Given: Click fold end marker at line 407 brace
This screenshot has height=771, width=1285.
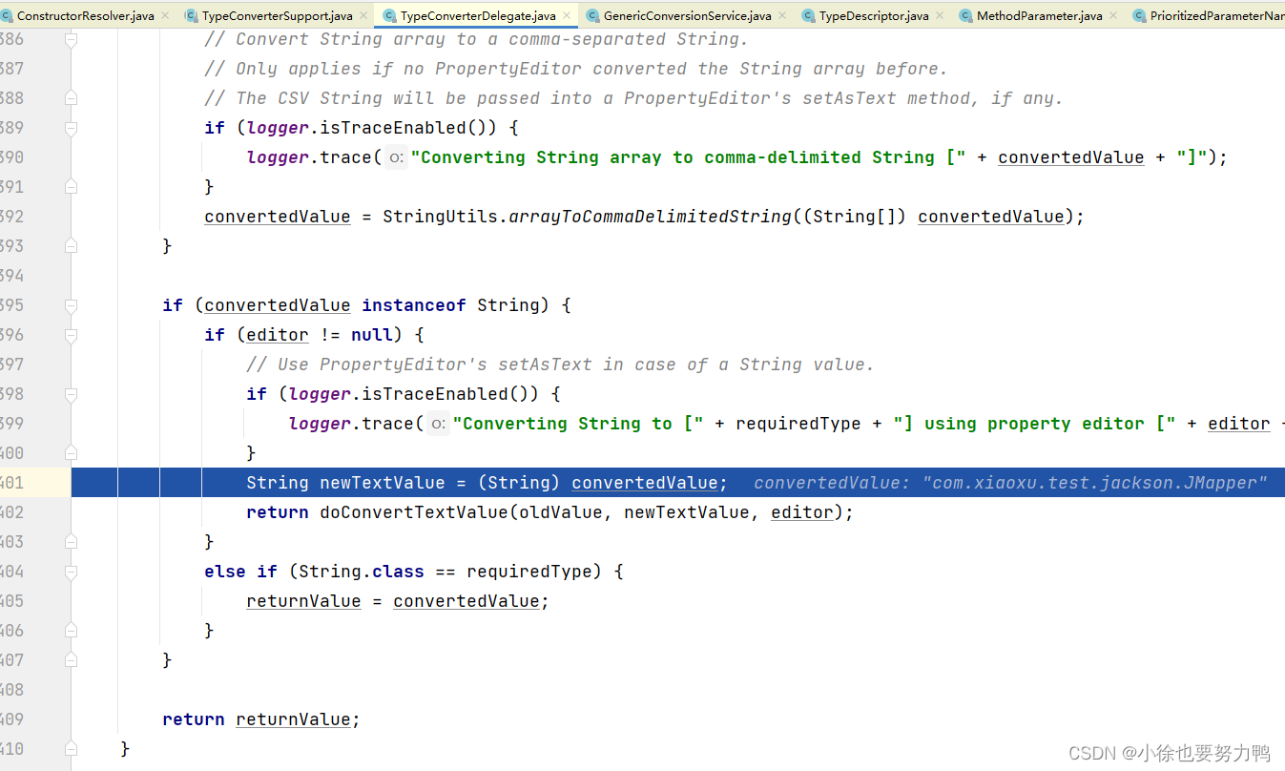Looking at the screenshot, I should [x=71, y=660].
